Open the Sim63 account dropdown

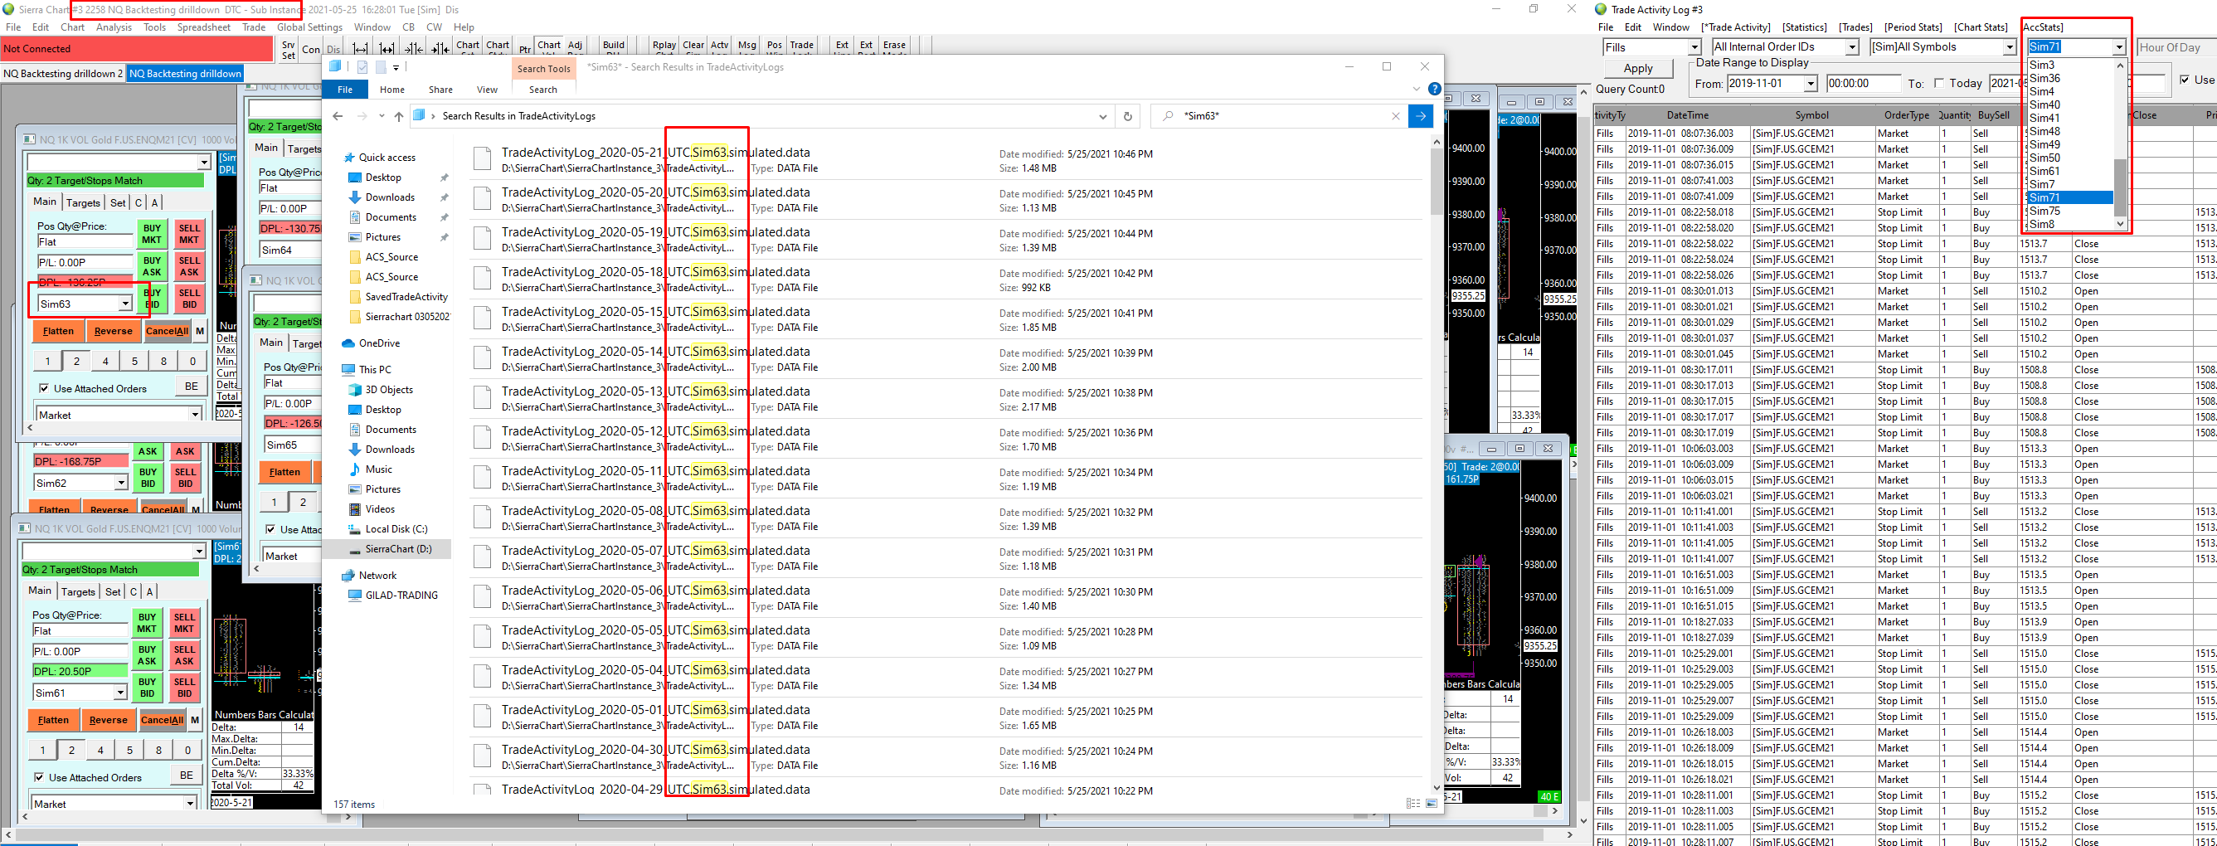[124, 304]
